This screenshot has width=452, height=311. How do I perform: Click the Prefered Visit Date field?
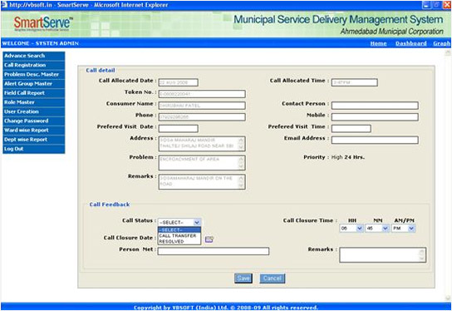tap(179, 129)
